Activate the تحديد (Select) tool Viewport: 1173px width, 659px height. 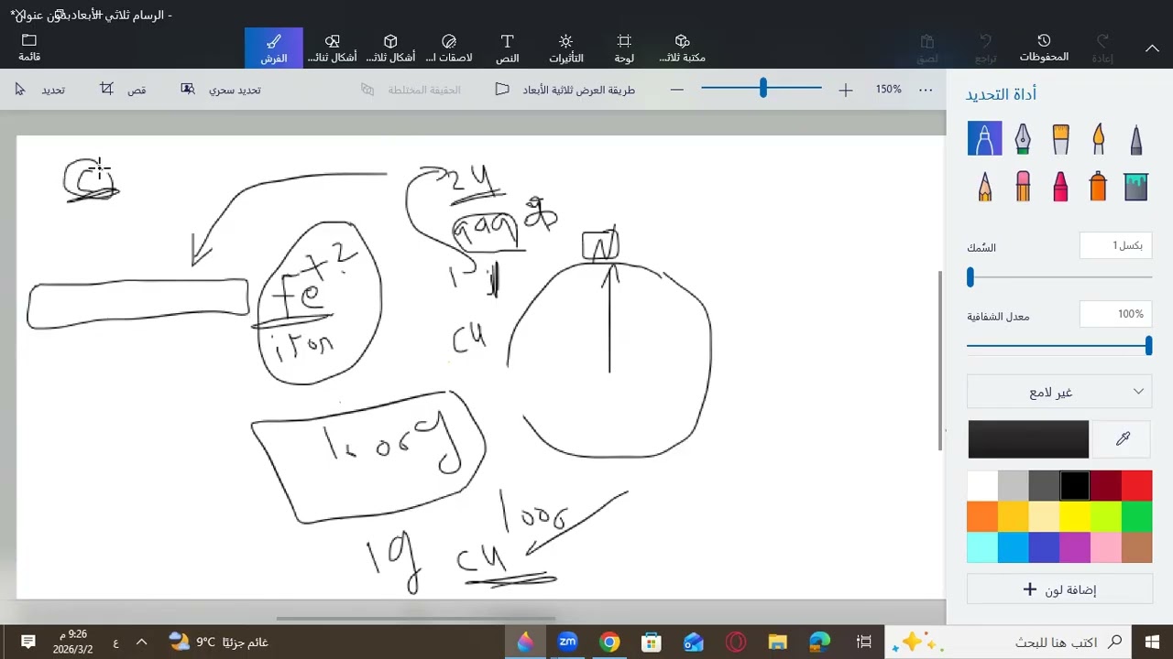pyautogui.click(x=40, y=90)
